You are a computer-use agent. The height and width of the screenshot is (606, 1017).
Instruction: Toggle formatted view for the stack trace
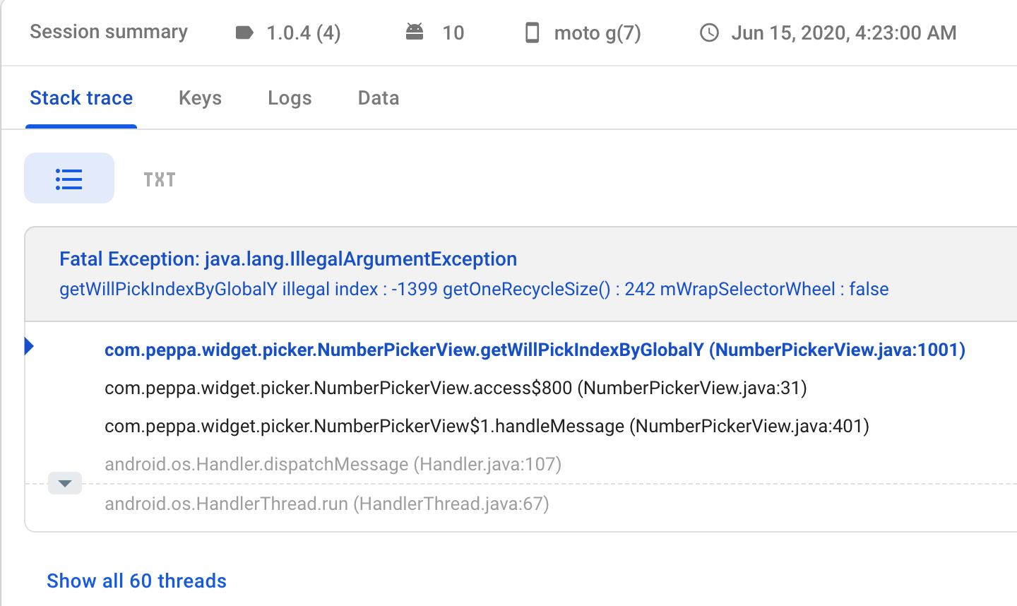pyautogui.click(x=69, y=178)
